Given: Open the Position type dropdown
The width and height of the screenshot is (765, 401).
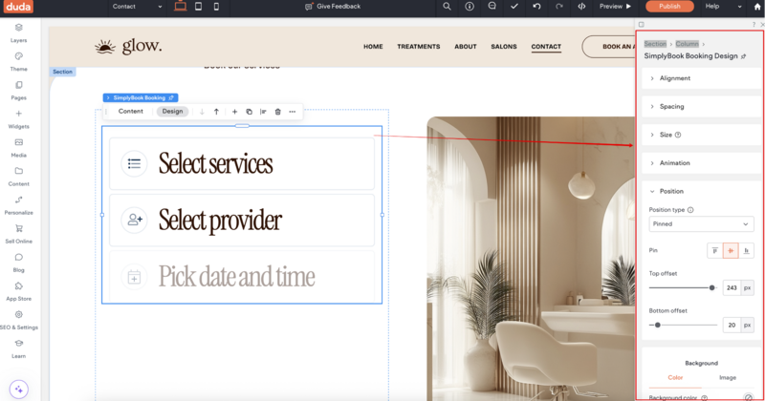Looking at the screenshot, I should (701, 224).
